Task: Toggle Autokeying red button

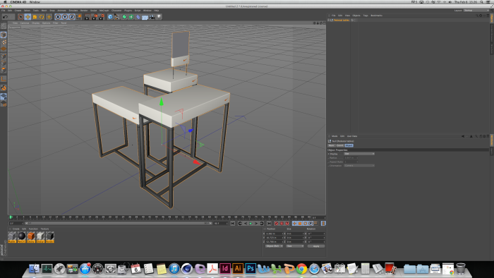Action: (x=282, y=224)
